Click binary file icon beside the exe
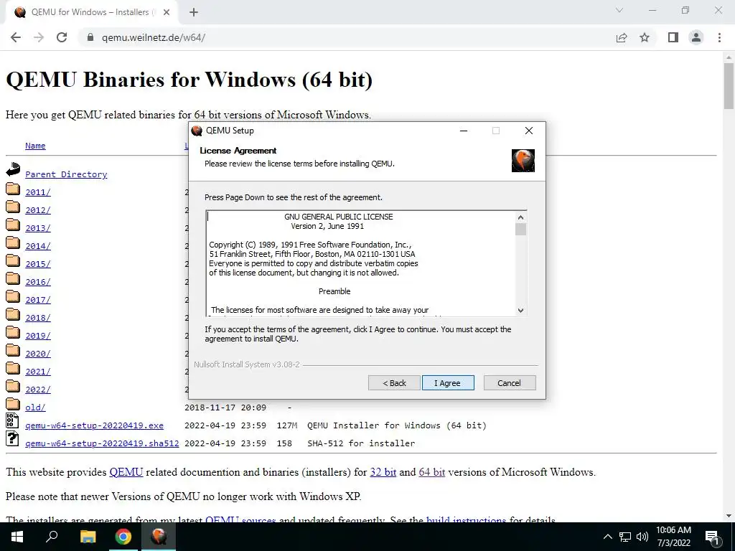 [x=12, y=420]
